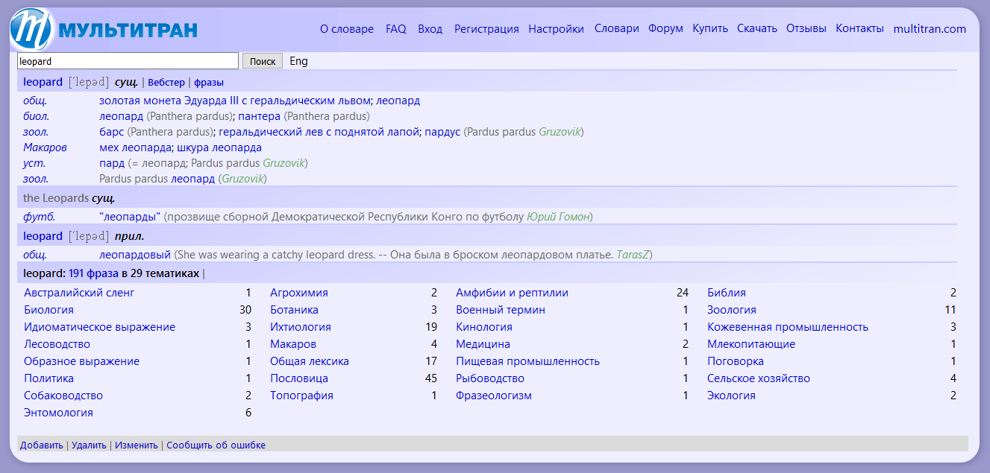
Task: Open the Лесоводство topic
Action: [57, 344]
